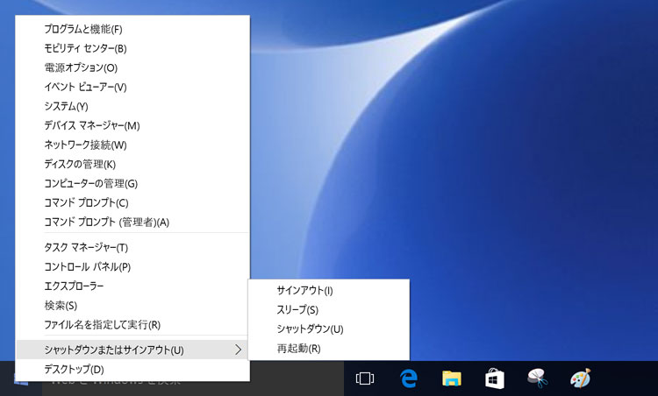This screenshot has width=658, height=396.
Task: Open Paint from the taskbar
Action: click(x=581, y=378)
